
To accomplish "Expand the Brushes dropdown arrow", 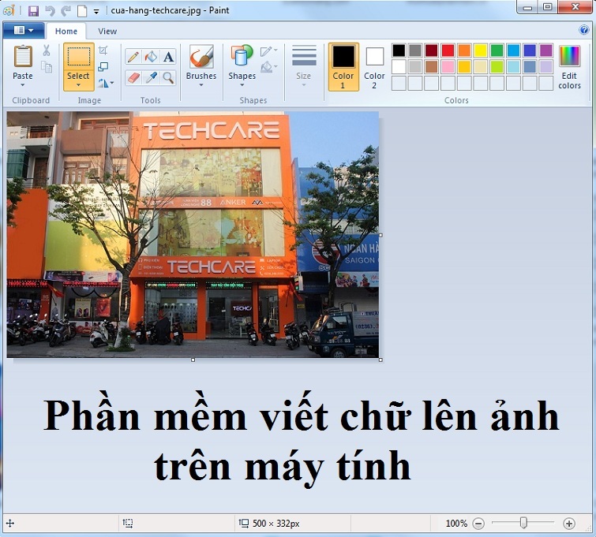I will point(201,85).
